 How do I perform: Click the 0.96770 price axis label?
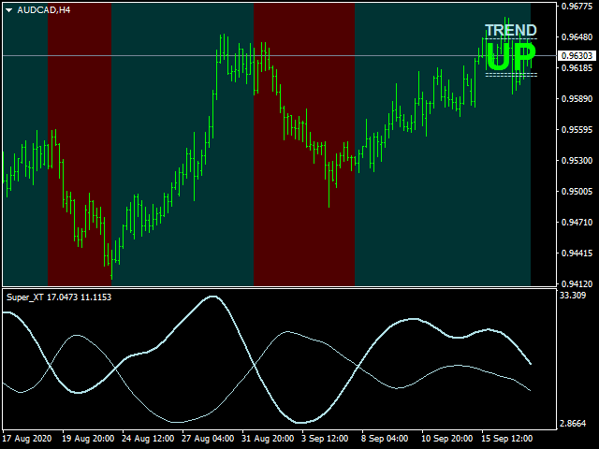(577, 7)
